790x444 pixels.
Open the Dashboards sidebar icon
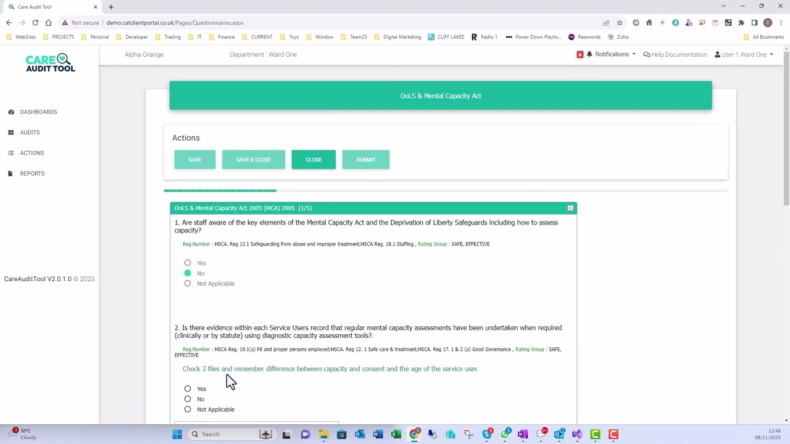coord(11,112)
